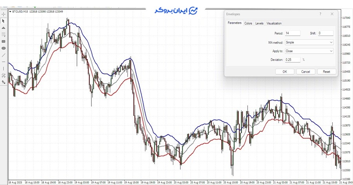Click into the Period input field

click(x=293, y=33)
